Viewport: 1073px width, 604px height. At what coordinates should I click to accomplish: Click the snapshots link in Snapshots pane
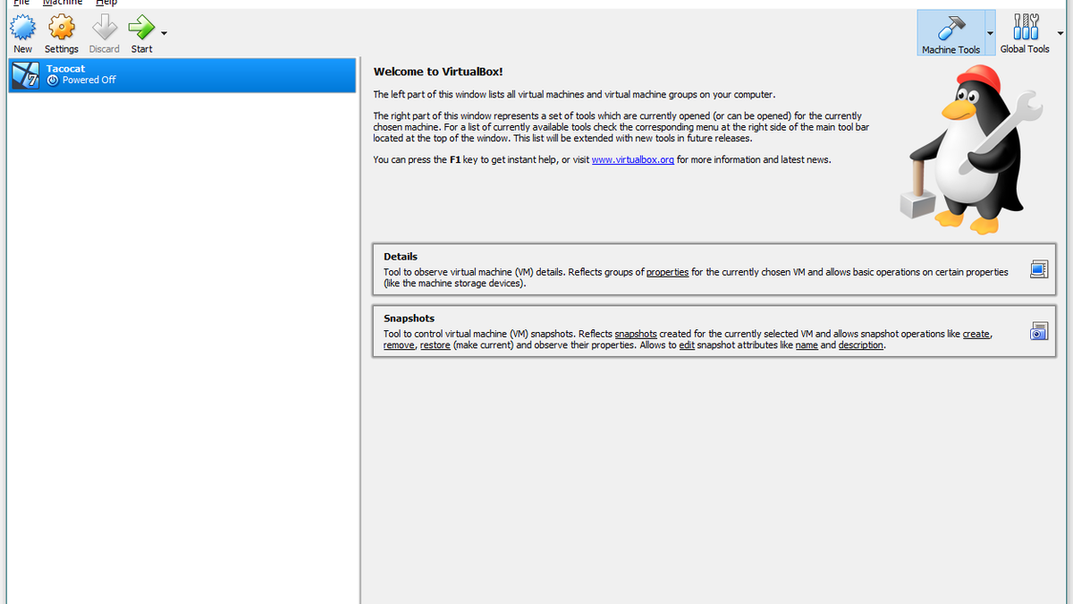[636, 334]
